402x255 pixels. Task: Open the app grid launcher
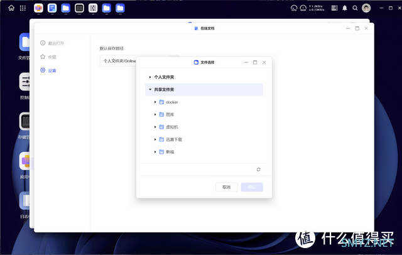23,8
